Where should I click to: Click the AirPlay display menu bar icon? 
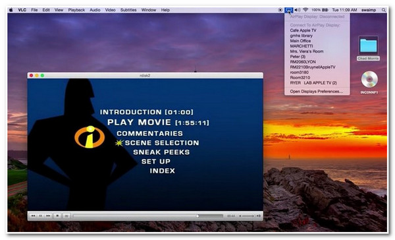tap(289, 10)
